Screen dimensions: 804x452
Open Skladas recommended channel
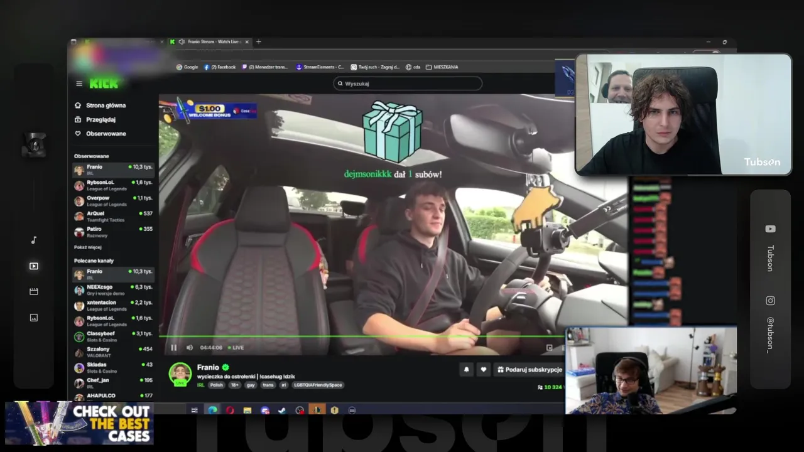(113, 367)
